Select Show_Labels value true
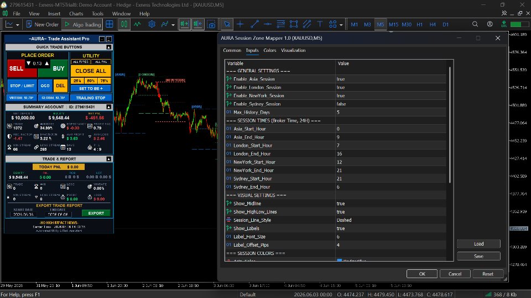 391,228
